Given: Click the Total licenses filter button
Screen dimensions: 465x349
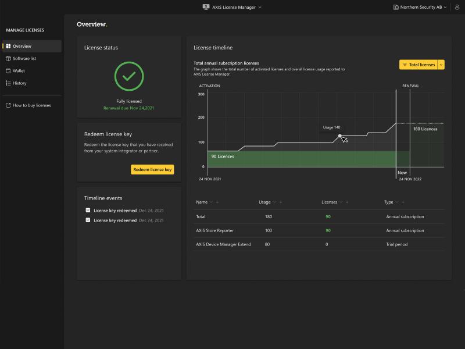Looking at the screenshot, I should click(x=419, y=65).
